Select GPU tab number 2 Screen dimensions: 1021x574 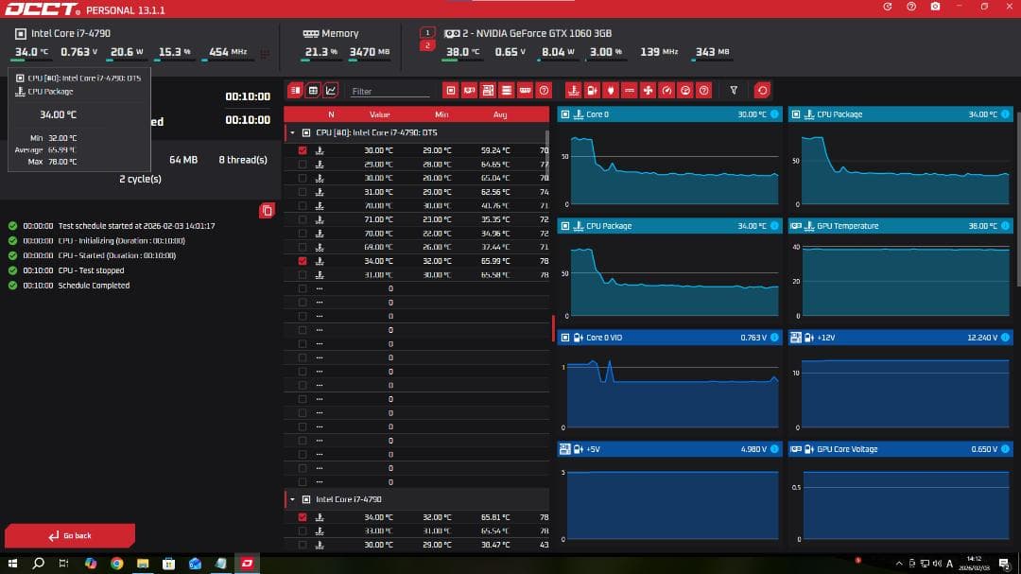427,45
